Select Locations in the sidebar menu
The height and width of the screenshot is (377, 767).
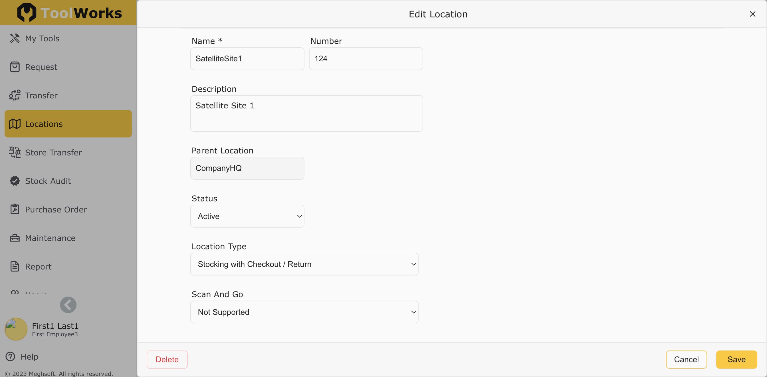click(68, 124)
